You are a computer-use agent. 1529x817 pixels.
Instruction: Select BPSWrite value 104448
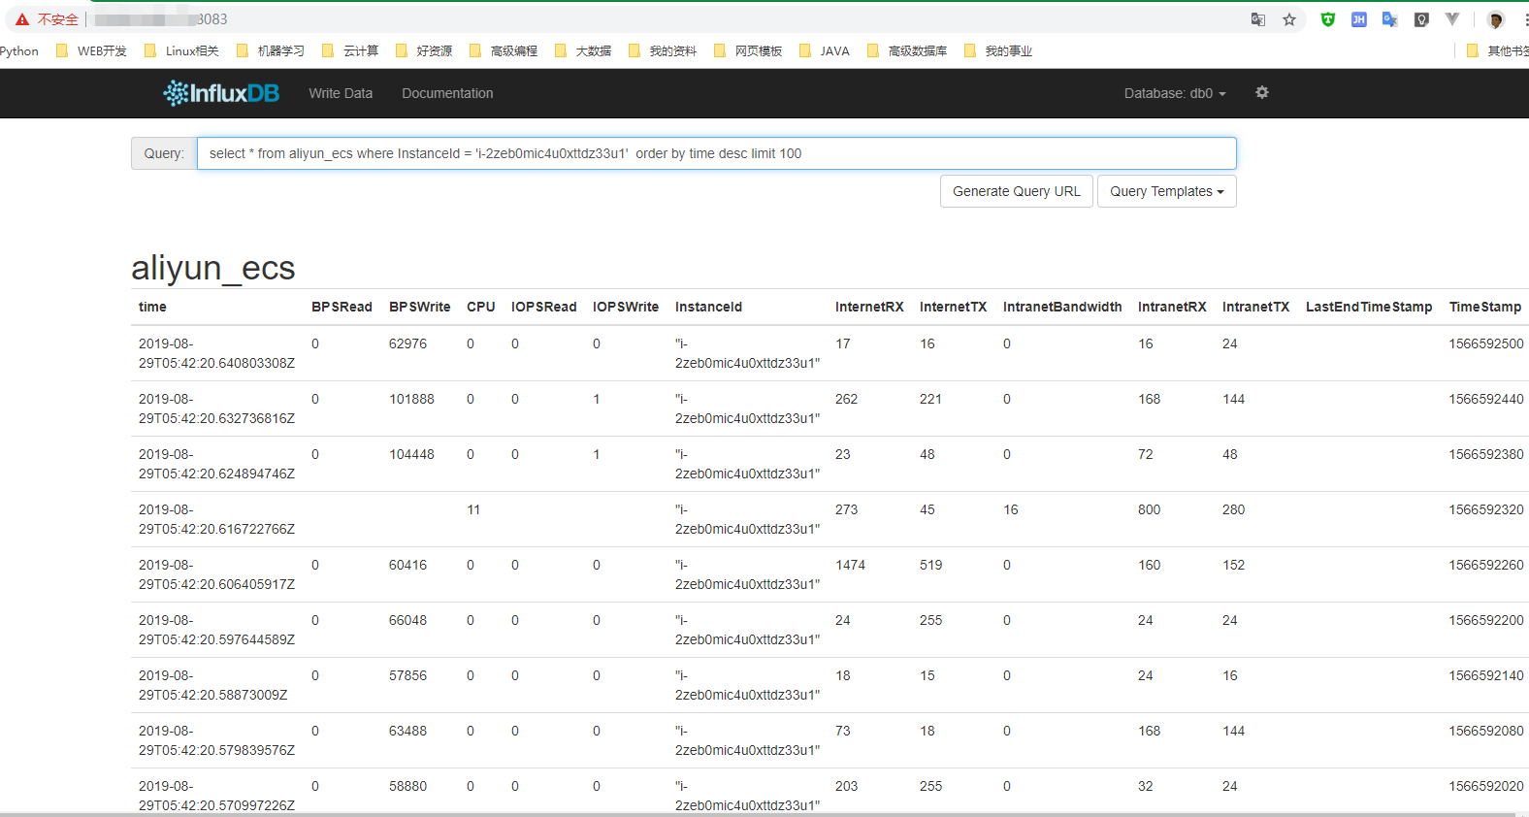411,454
